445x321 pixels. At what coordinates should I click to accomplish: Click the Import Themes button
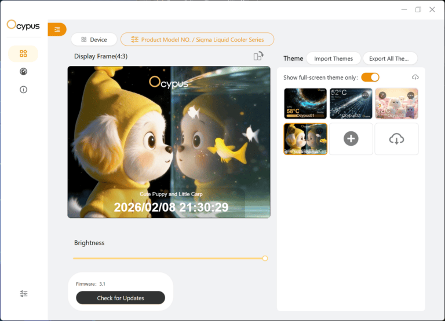point(333,58)
